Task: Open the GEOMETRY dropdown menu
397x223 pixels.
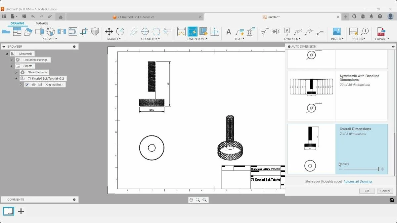Action: point(150,39)
